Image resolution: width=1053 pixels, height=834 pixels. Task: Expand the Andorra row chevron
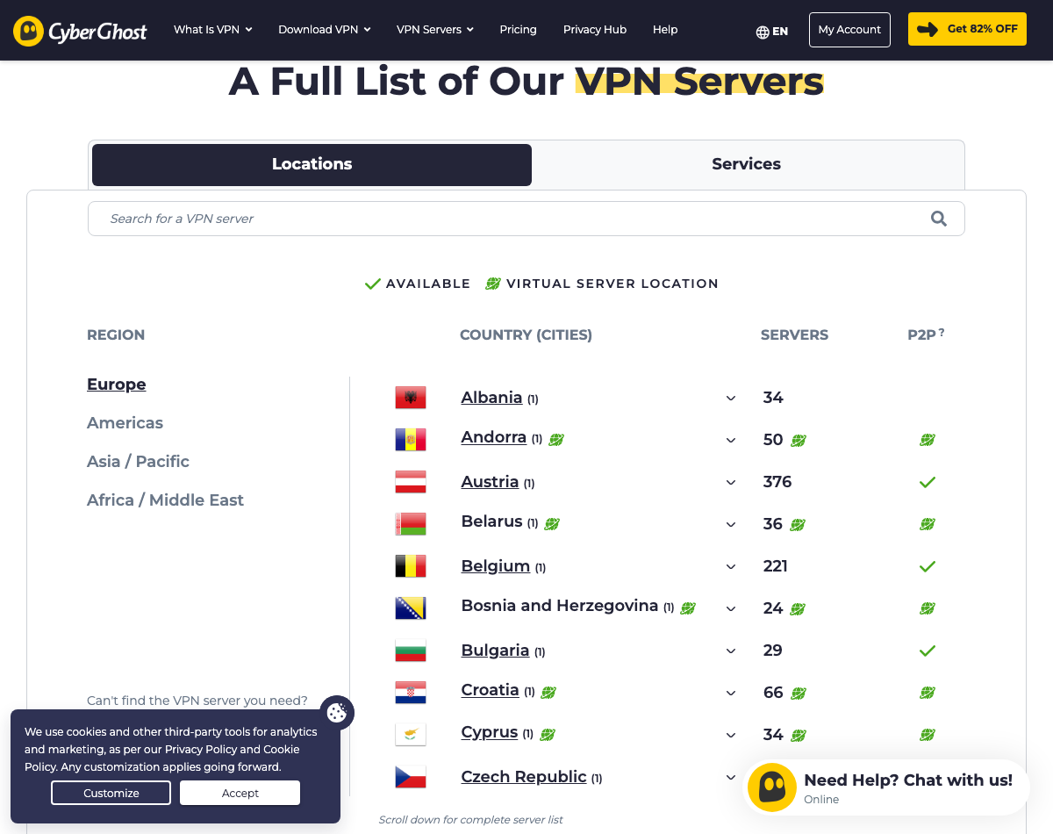pos(731,440)
